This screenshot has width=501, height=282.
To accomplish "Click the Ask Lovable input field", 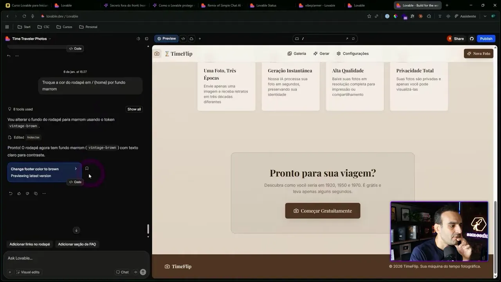I will pos(59,258).
